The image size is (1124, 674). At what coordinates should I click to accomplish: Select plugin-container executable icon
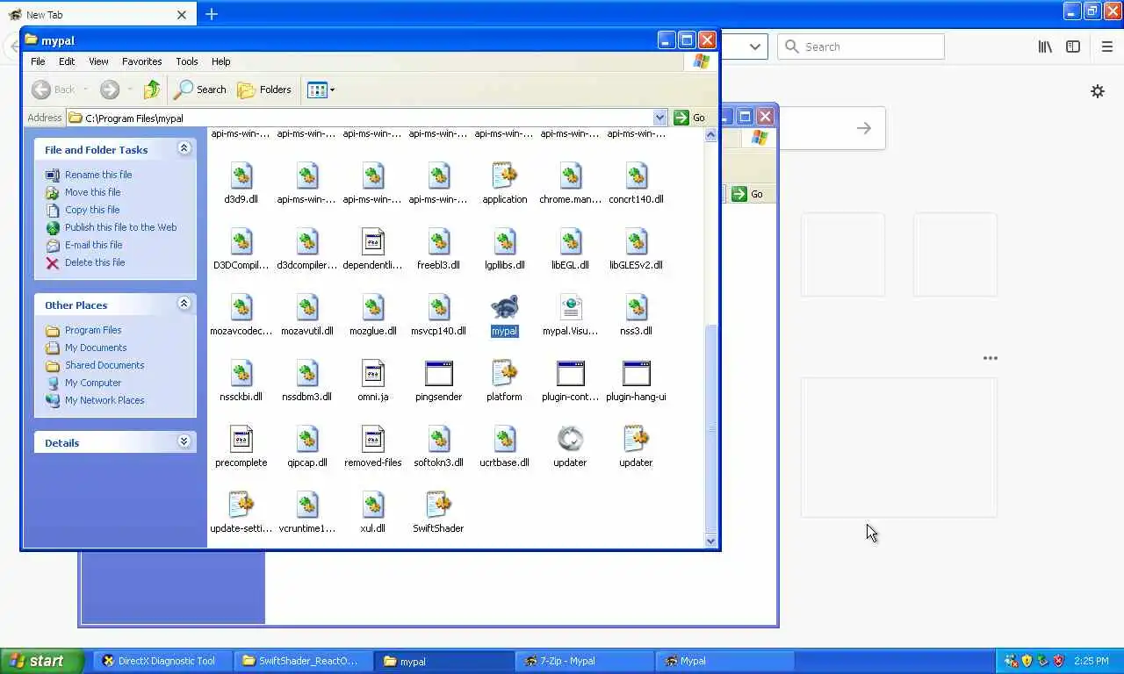click(x=571, y=373)
